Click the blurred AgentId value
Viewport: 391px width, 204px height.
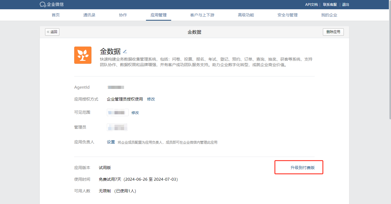(116, 87)
